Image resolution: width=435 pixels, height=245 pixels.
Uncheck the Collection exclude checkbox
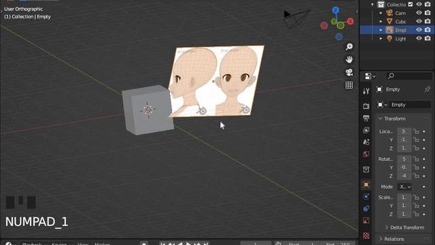[x=411, y=4]
